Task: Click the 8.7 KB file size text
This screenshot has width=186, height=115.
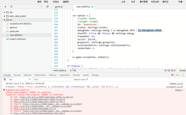Action: coord(73,71)
